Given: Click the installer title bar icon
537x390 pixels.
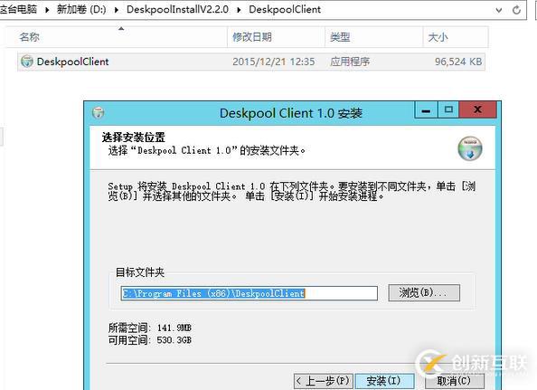Looking at the screenshot, I should click(x=99, y=112).
